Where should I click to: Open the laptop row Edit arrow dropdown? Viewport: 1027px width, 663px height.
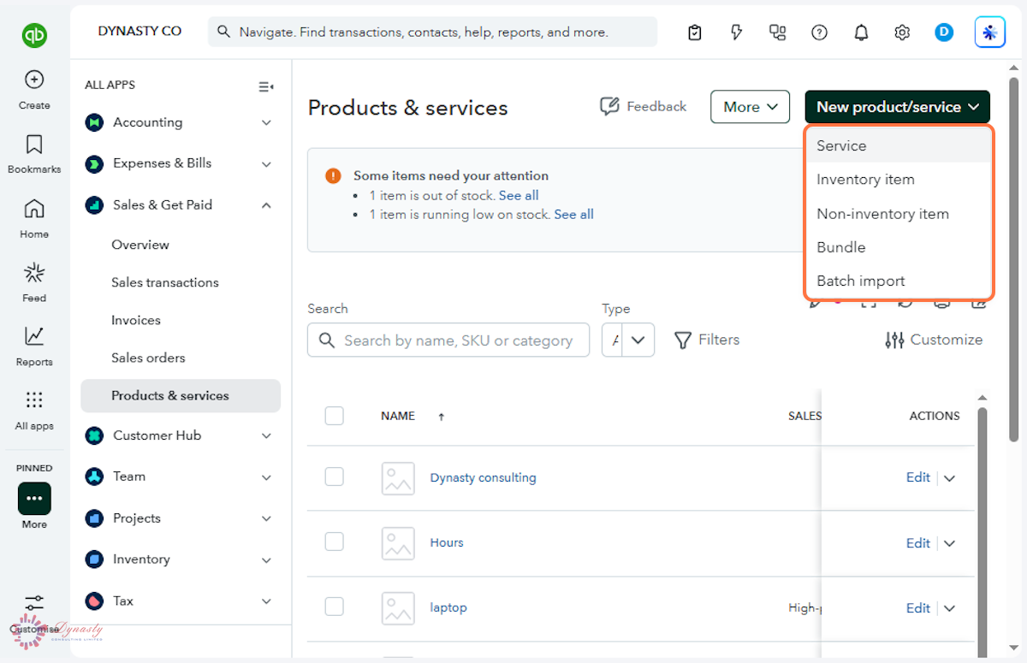pyautogui.click(x=949, y=608)
